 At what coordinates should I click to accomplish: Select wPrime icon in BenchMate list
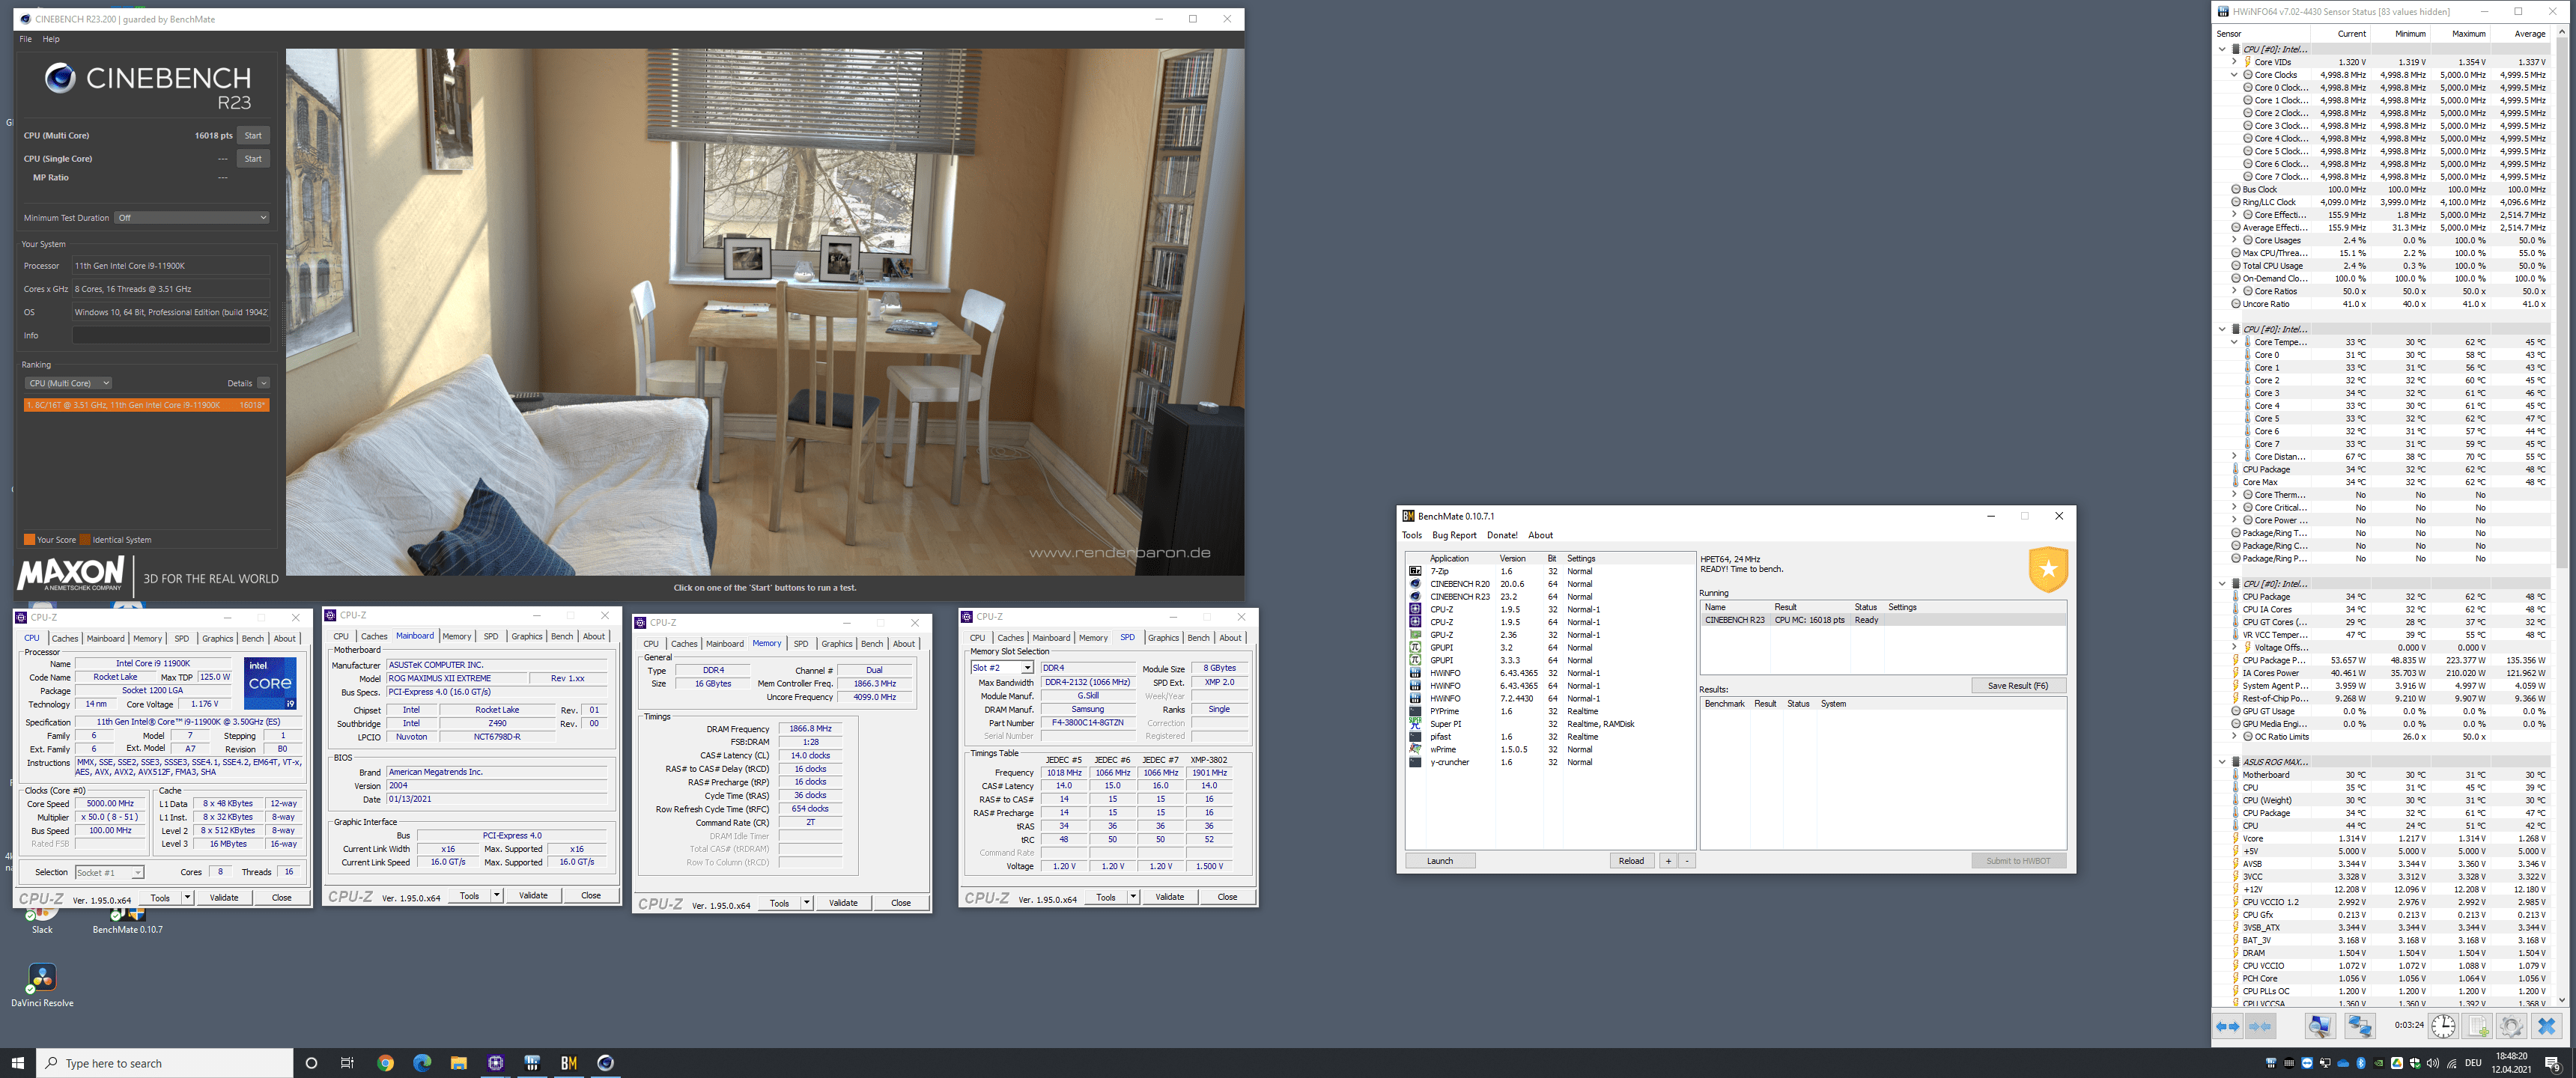click(x=1415, y=749)
